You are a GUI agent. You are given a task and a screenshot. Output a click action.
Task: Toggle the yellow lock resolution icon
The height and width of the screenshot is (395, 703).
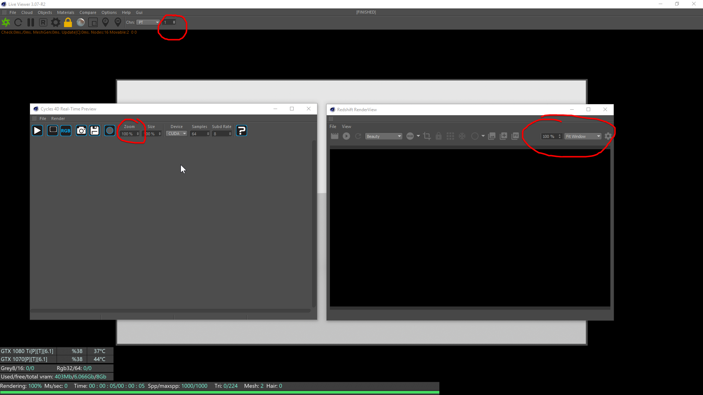pyautogui.click(x=68, y=22)
